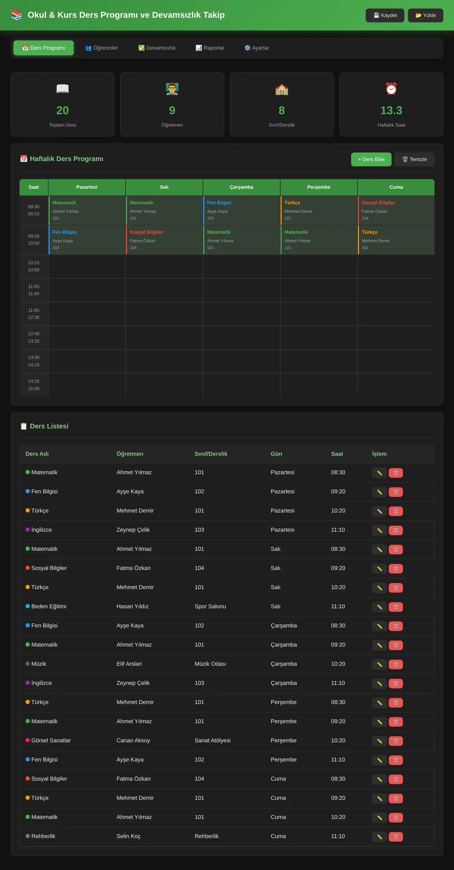
Task: Delete the Beden Eğitimi lesson row
Action: [x=396, y=607]
